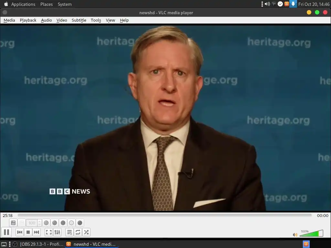The image size is (331, 248).
Task: Open the clock showing Fri Oct 20, 14:46
Action: [314, 4]
